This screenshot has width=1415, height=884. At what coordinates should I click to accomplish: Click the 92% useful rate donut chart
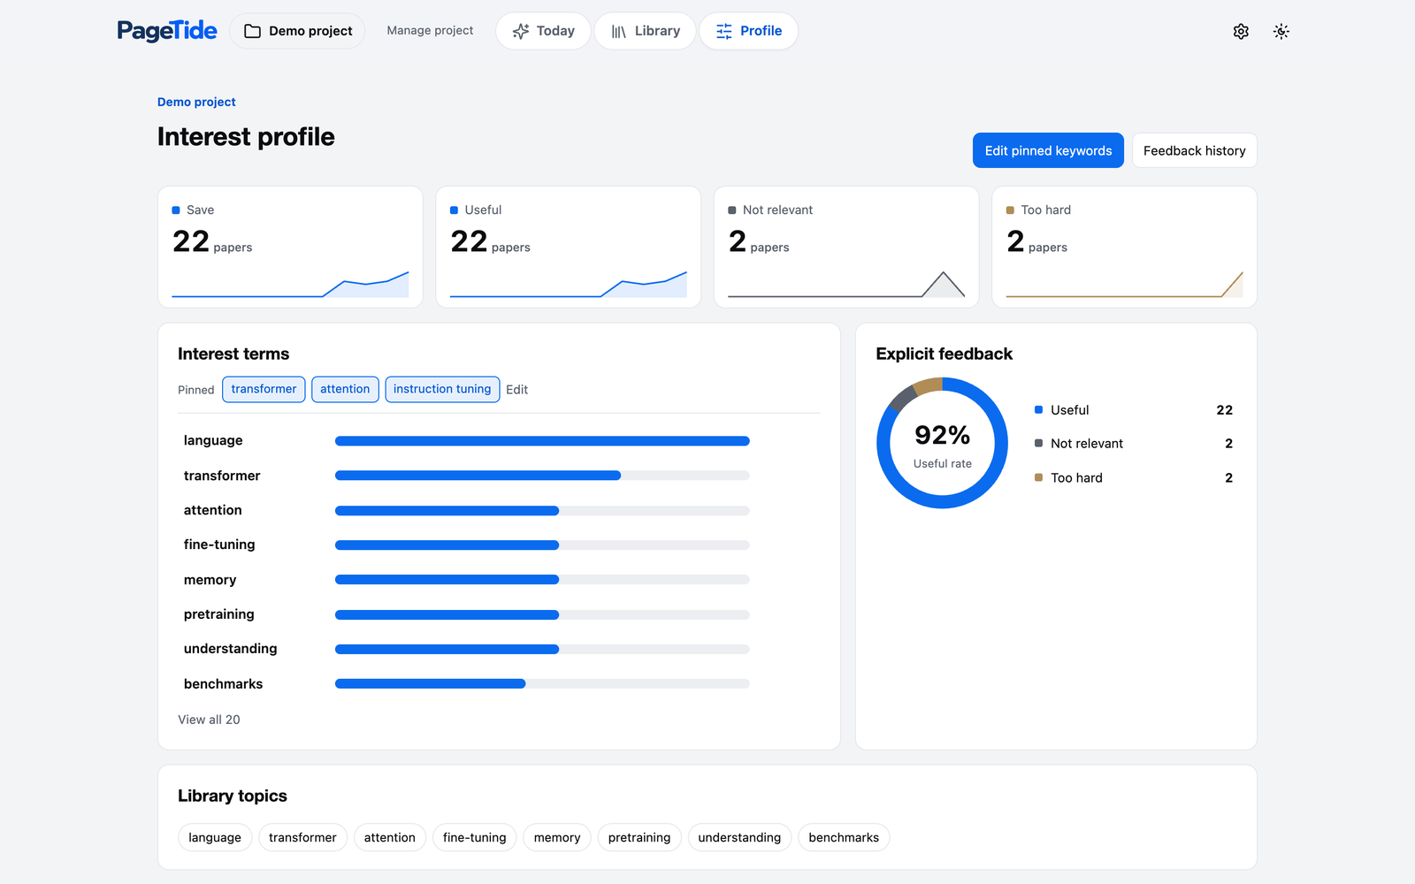coord(942,443)
